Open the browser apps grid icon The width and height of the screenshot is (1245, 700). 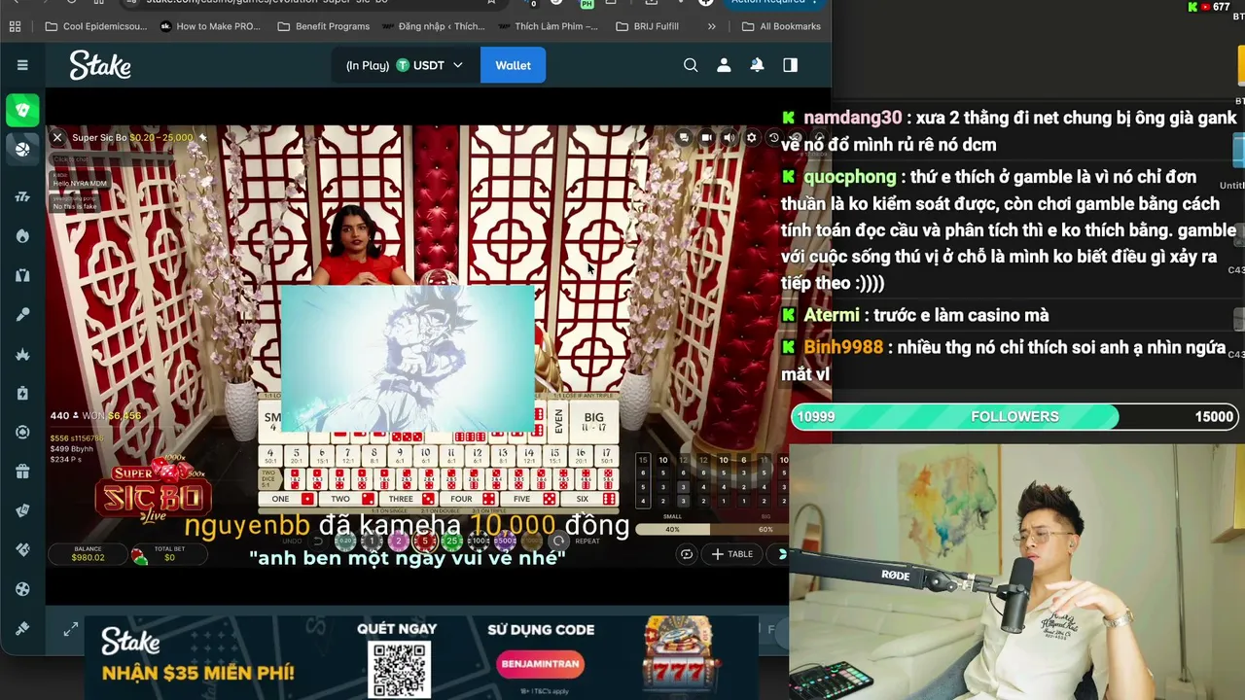15,26
